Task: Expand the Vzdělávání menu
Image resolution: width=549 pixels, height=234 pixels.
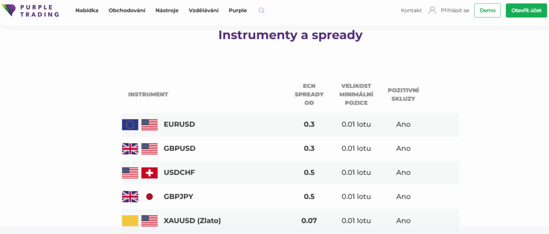Action: (204, 10)
